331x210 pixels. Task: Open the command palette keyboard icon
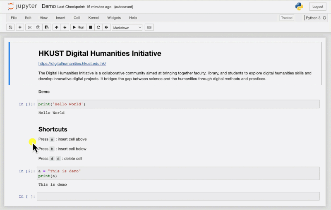(x=149, y=27)
